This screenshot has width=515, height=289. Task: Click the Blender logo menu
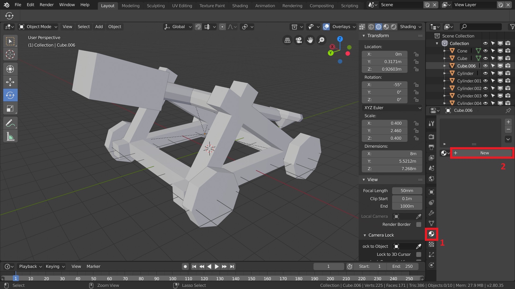[6, 5]
